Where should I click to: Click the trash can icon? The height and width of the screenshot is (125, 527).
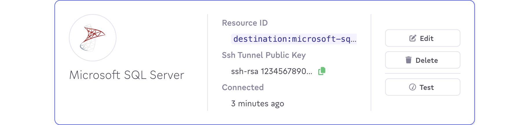[x=408, y=60]
